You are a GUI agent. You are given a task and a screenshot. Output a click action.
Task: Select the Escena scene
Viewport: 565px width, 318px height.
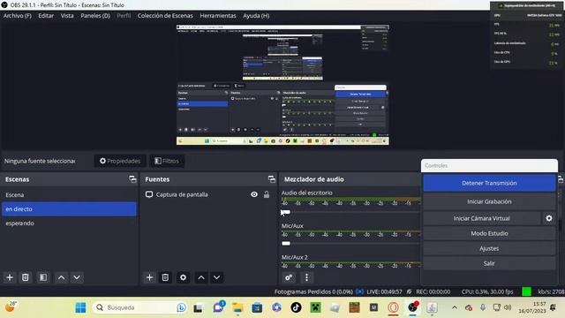(x=69, y=194)
